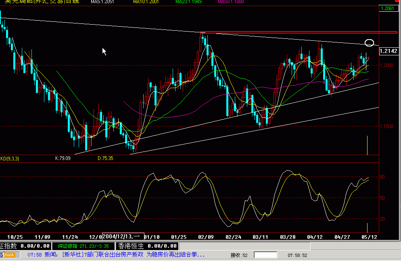Click the MA23:1.1949 indicator label

(188, 2)
